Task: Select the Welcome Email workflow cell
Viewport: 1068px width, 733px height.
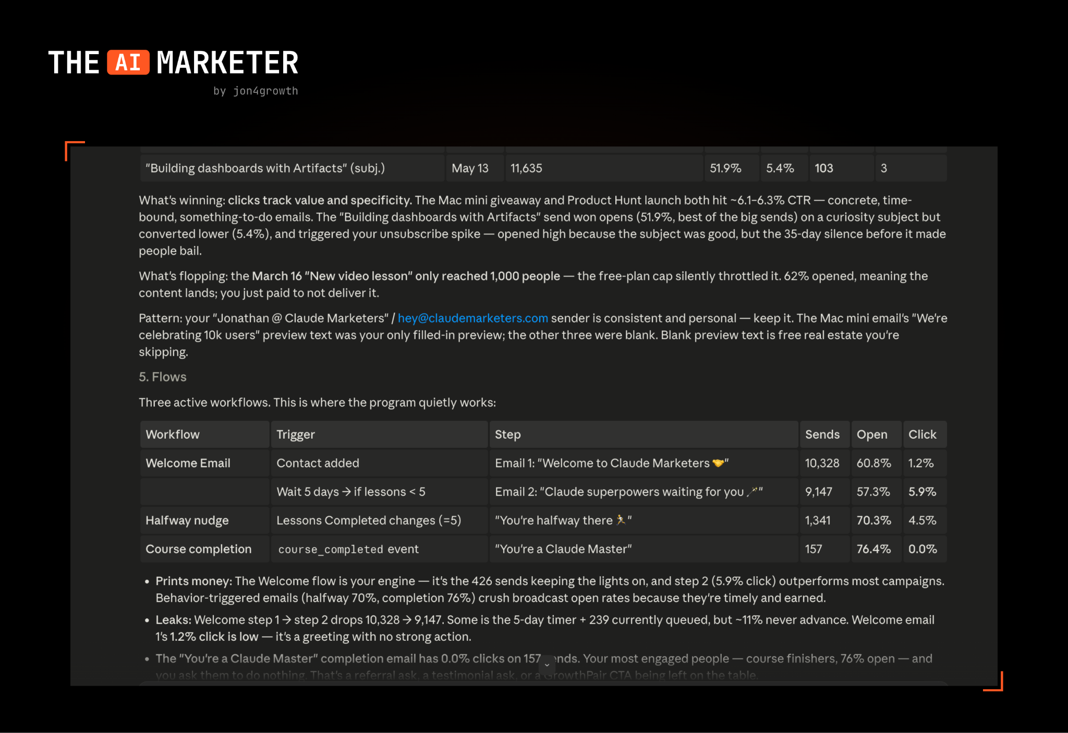Action: [205, 463]
